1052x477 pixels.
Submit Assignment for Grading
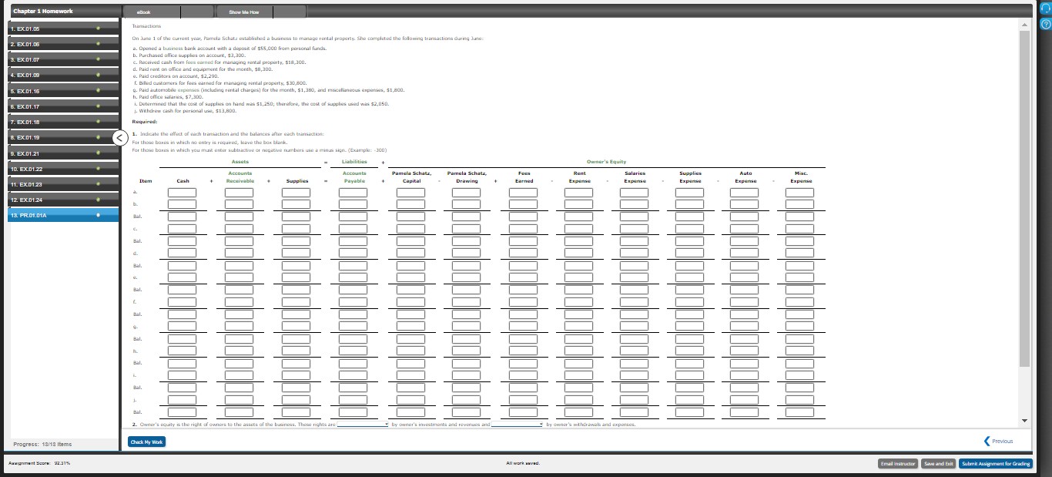[996, 464]
